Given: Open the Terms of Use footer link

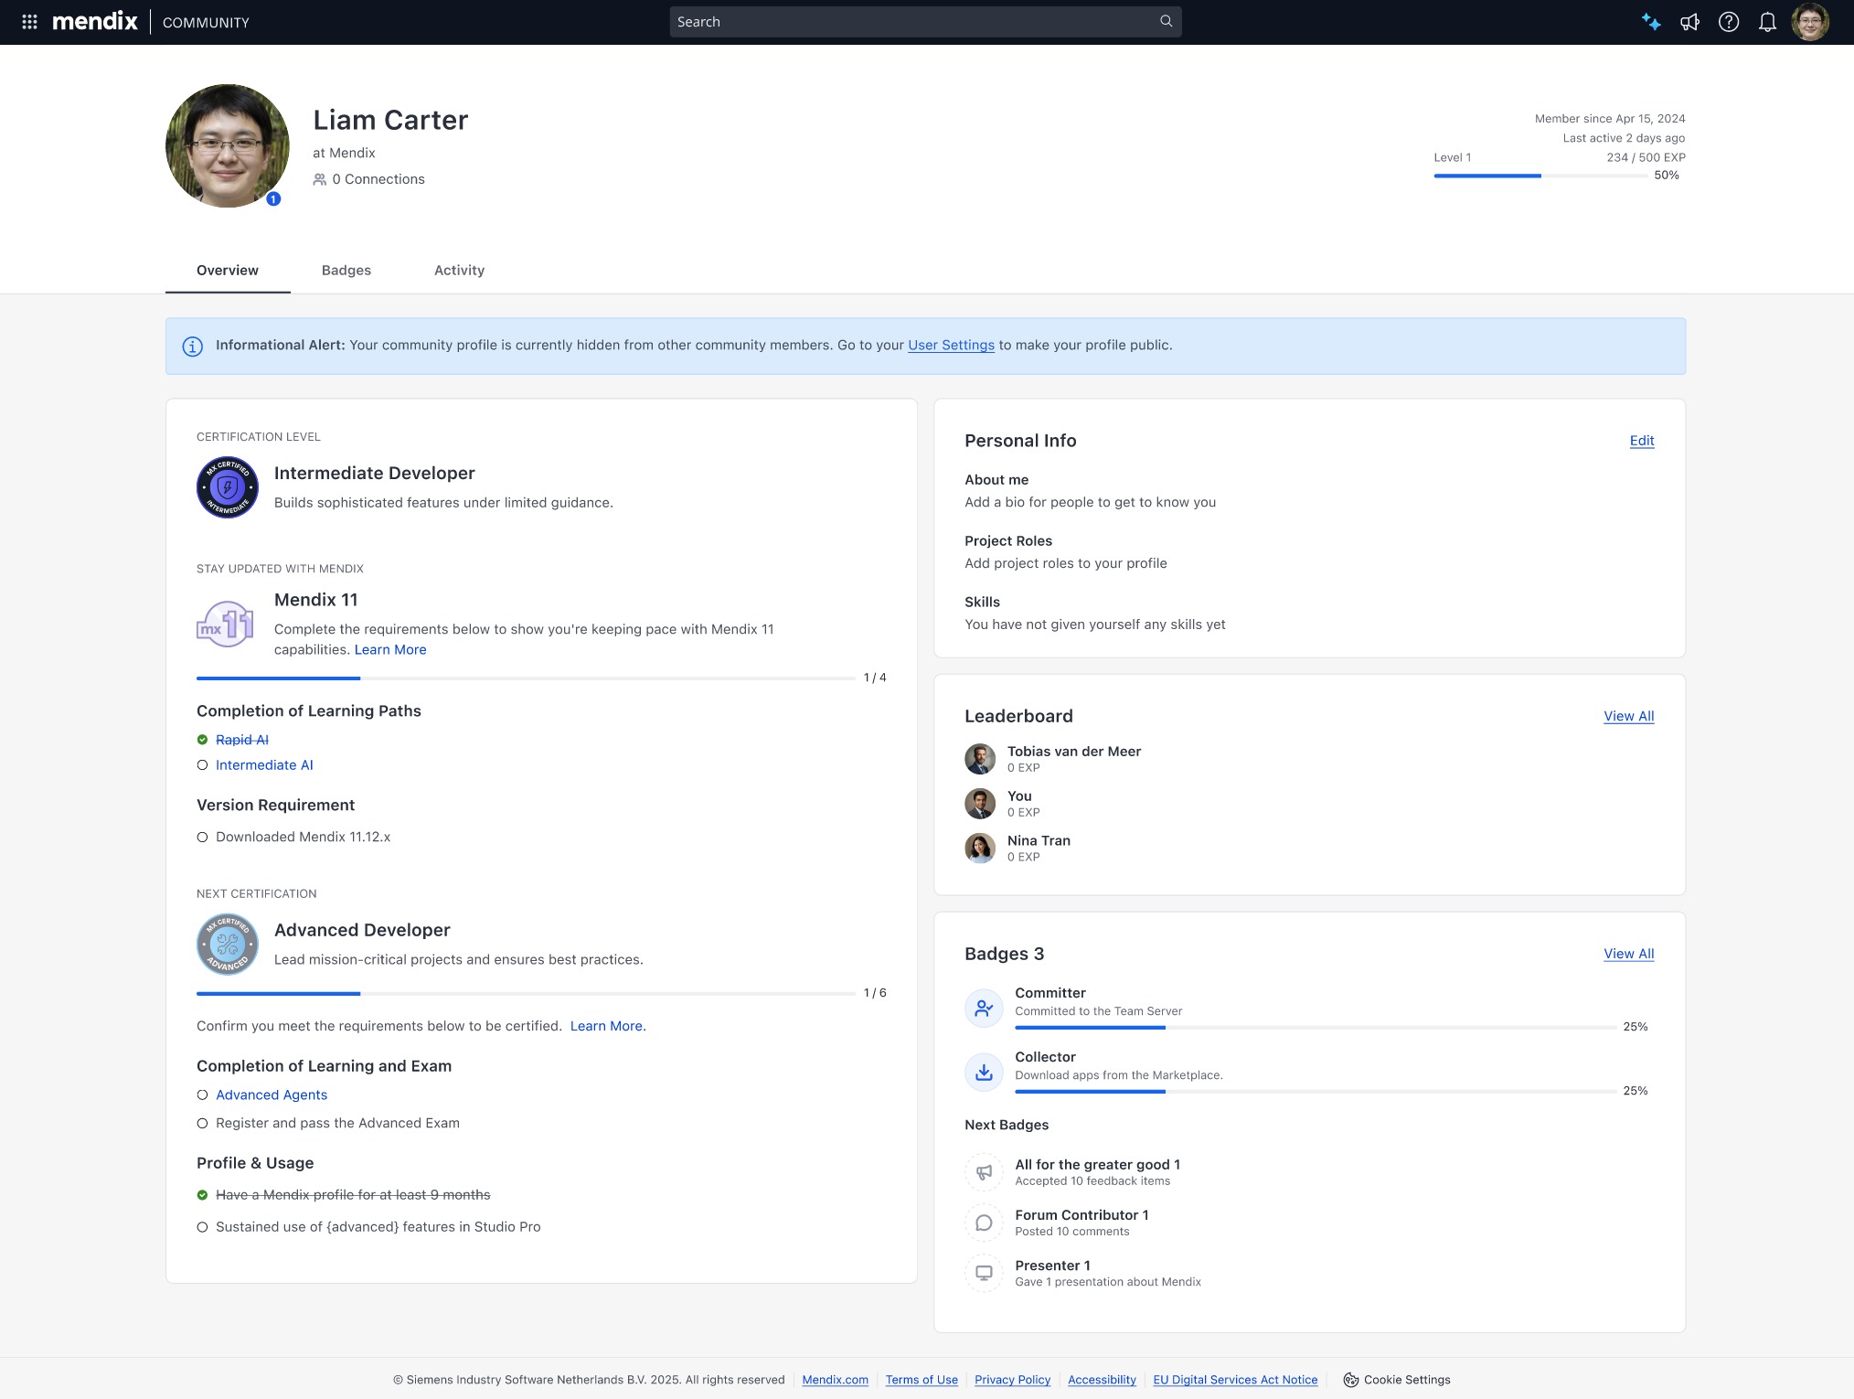Looking at the screenshot, I should click(x=922, y=1380).
